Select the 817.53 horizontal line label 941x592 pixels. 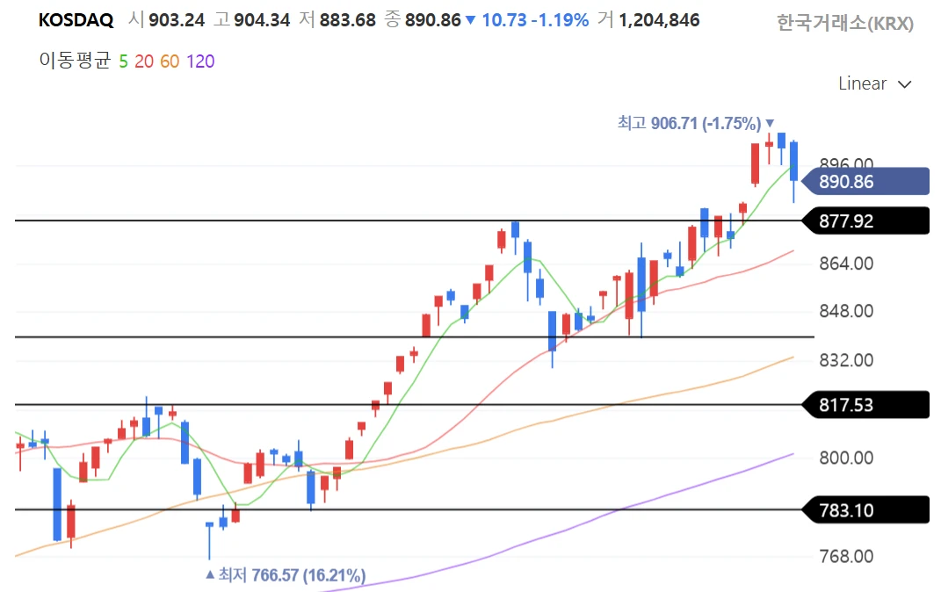click(865, 405)
